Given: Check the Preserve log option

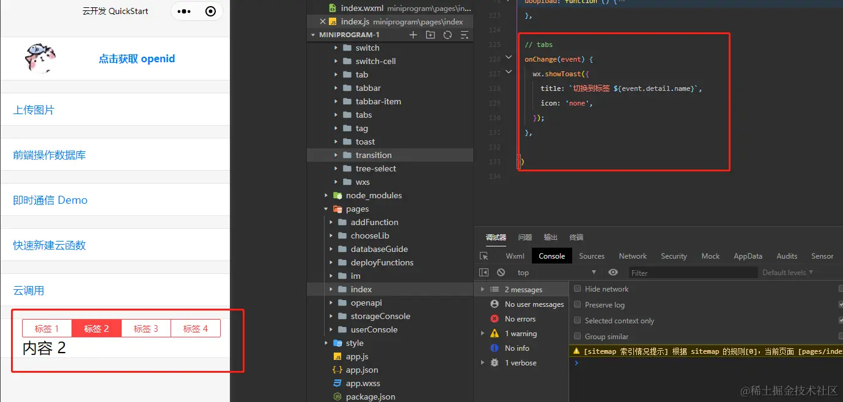Looking at the screenshot, I should pos(577,305).
